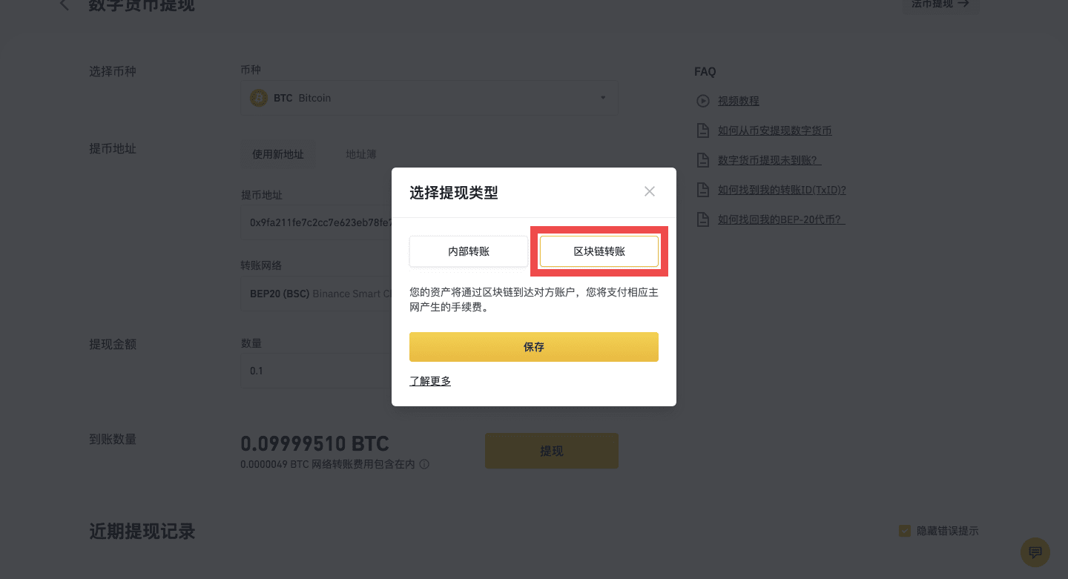
Task: Click the Bitcoin coin logo icon
Action: (x=259, y=98)
